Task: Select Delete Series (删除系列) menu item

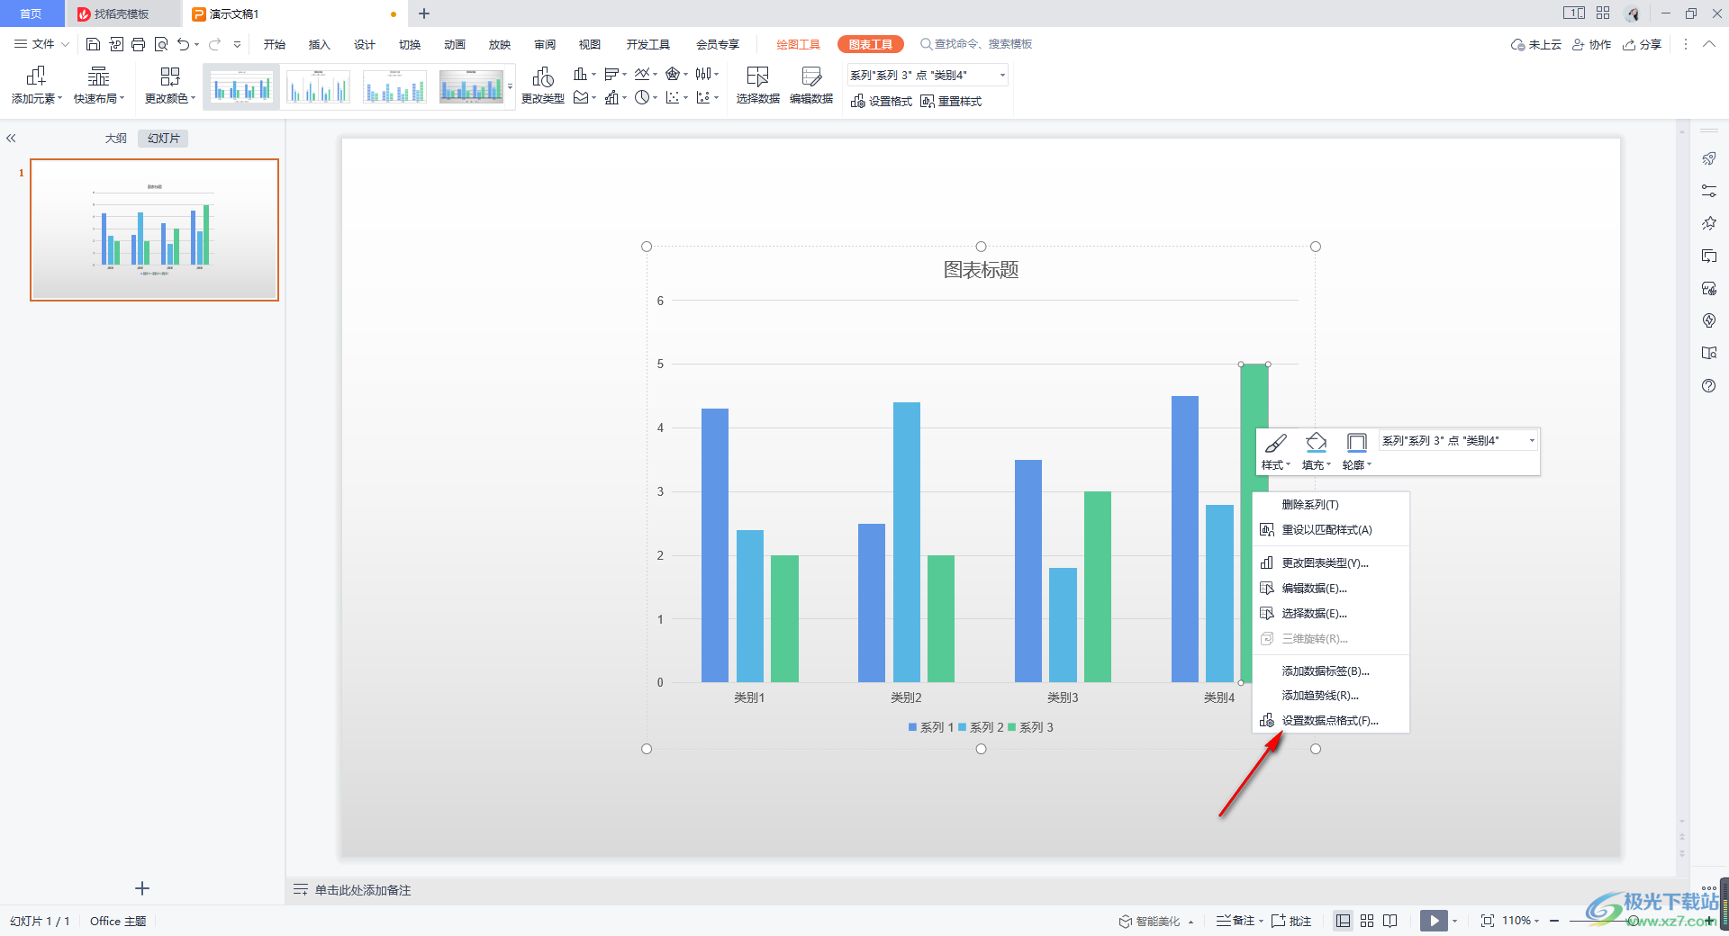Action: click(1330, 505)
